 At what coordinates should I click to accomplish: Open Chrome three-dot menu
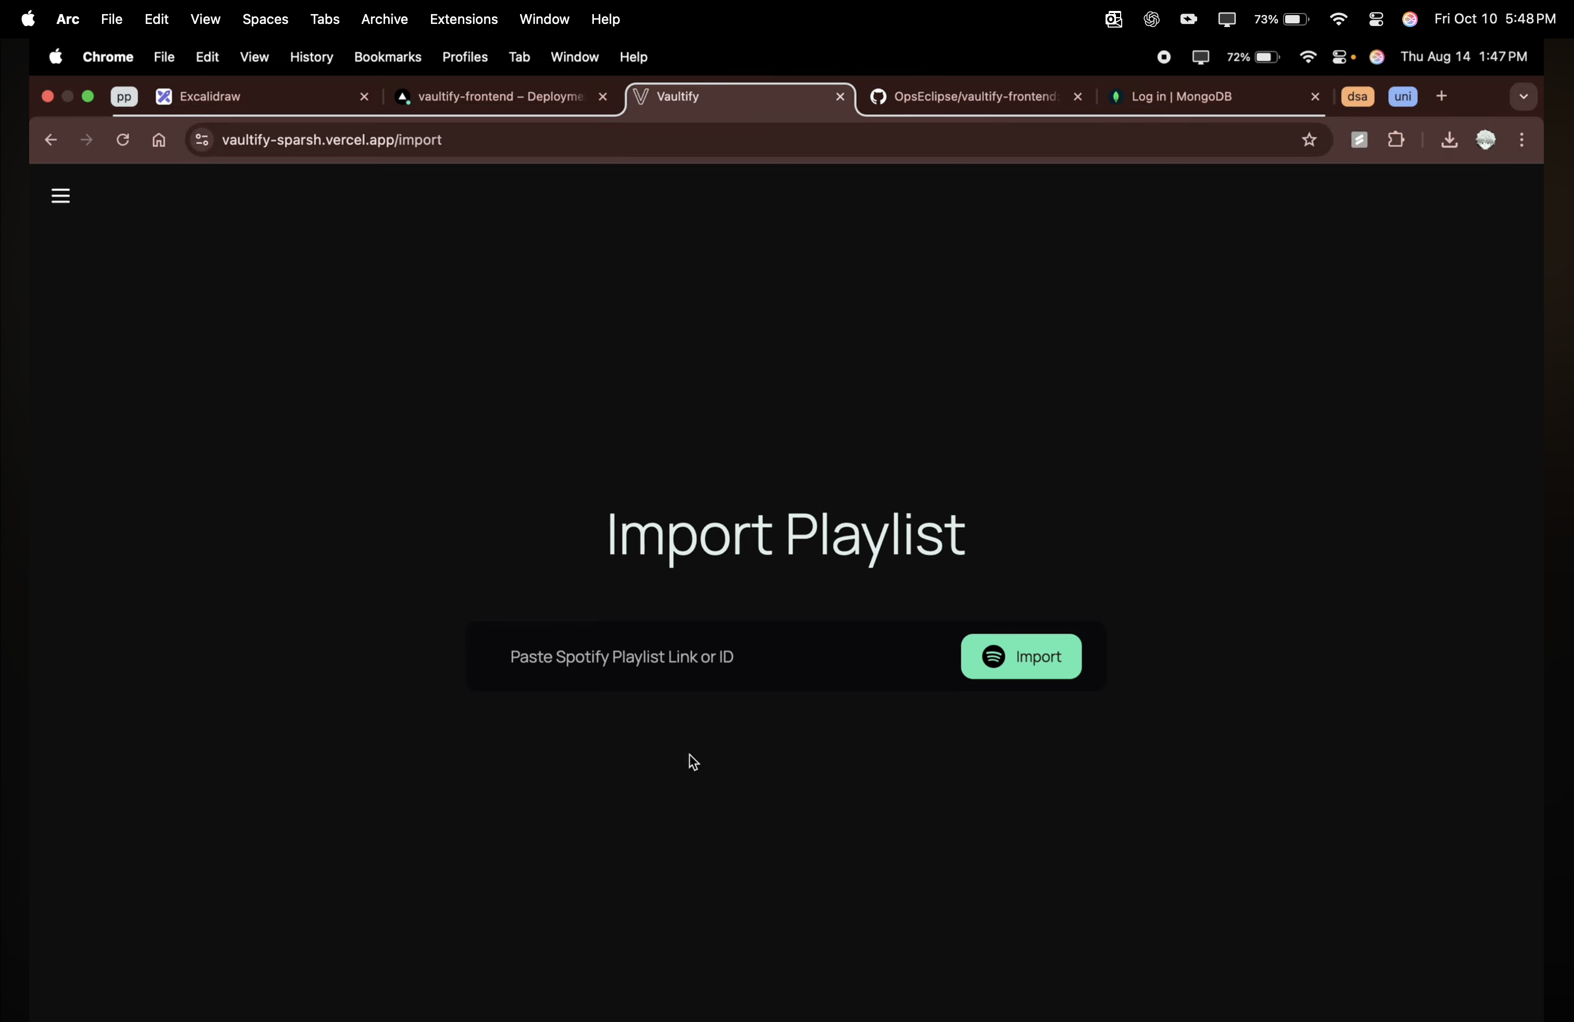point(1522,140)
